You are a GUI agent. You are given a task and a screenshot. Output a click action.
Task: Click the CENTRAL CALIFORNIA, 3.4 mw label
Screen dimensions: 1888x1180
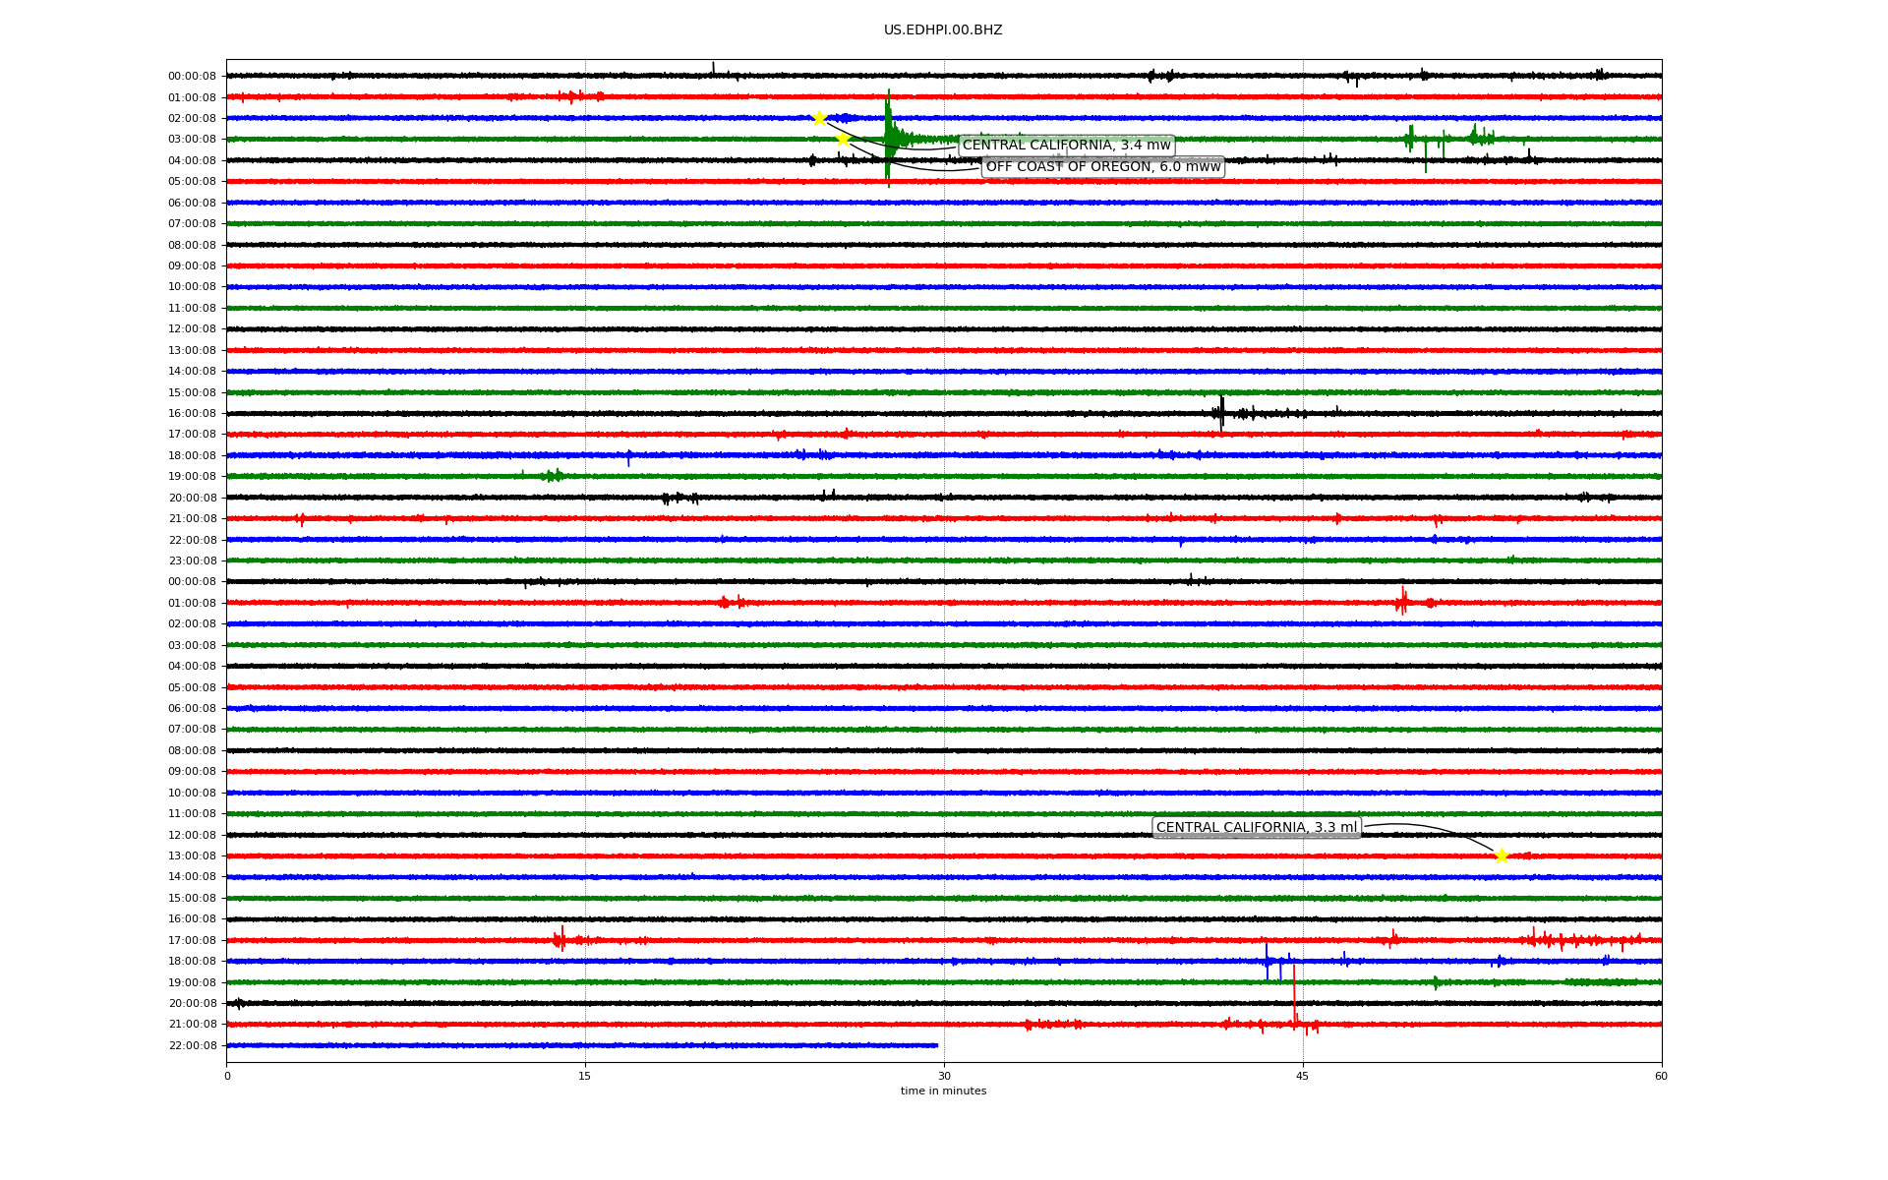point(1066,146)
